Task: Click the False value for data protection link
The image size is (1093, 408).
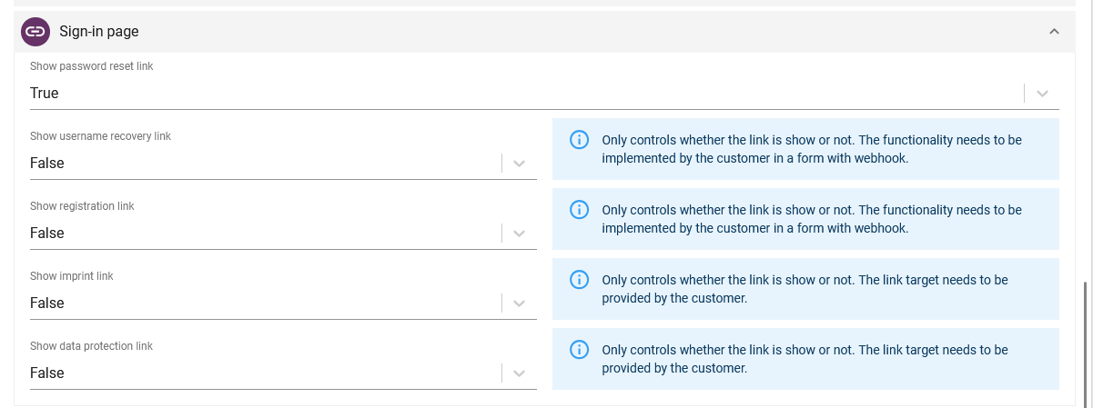Action: point(47,373)
